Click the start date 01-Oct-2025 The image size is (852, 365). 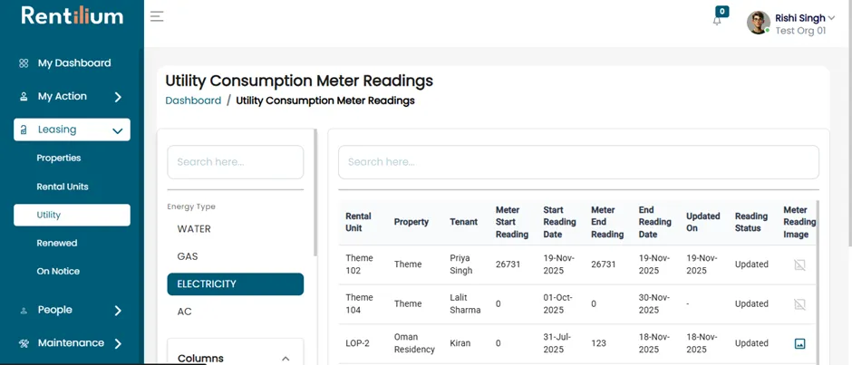tap(557, 304)
